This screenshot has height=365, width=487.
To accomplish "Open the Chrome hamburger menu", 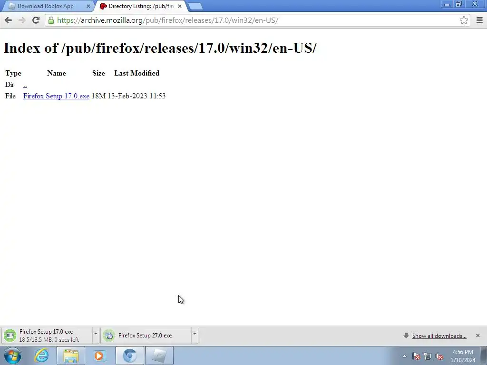I will coord(479,20).
